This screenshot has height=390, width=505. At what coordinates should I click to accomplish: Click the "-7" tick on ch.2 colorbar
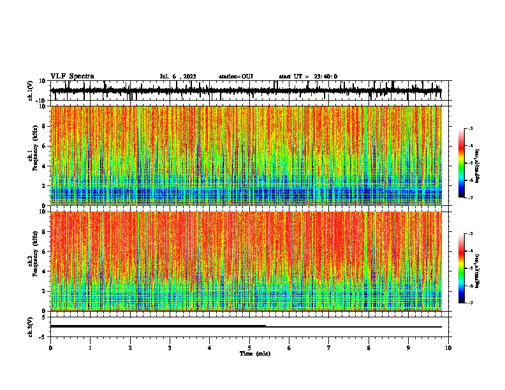coord(471,303)
